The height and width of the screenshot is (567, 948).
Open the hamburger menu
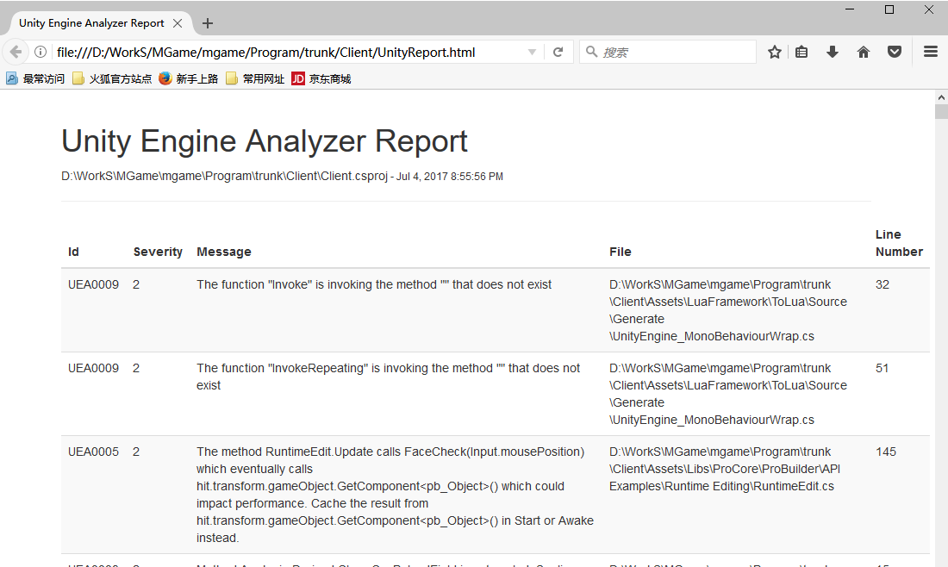931,52
